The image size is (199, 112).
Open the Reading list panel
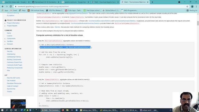pos(192,10)
